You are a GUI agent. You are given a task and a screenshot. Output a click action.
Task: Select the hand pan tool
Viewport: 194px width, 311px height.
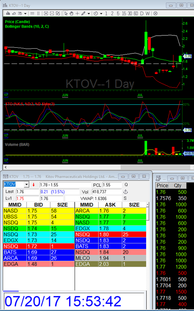tap(71, 13)
